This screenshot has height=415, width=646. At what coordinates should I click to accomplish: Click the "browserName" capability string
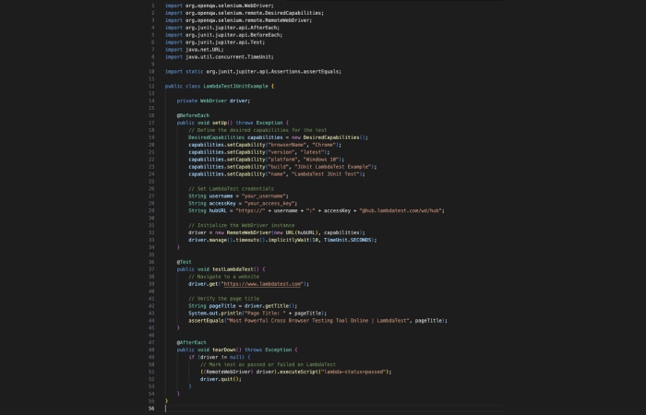tap(287, 145)
